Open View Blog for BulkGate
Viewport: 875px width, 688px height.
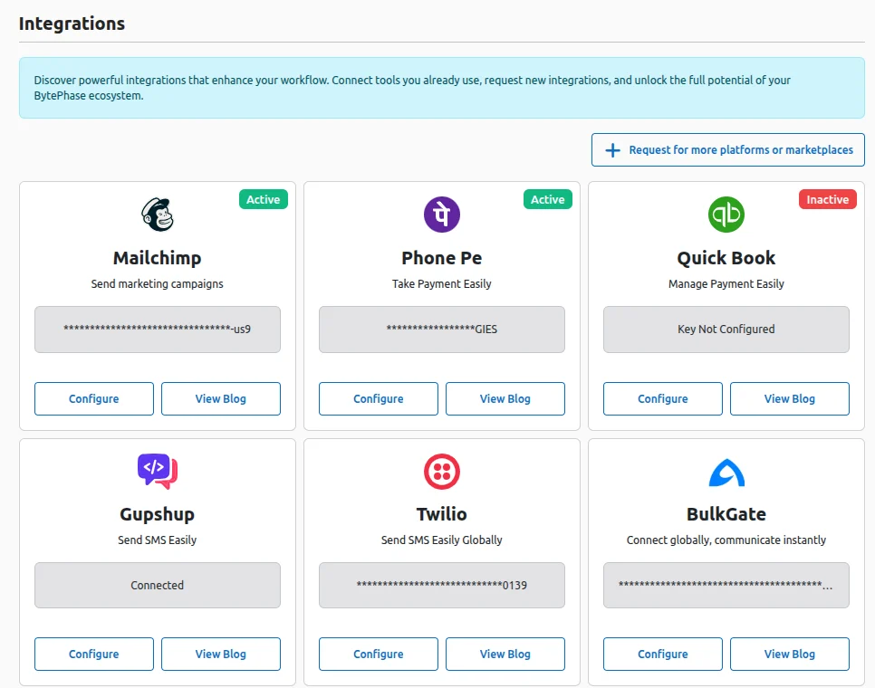790,654
